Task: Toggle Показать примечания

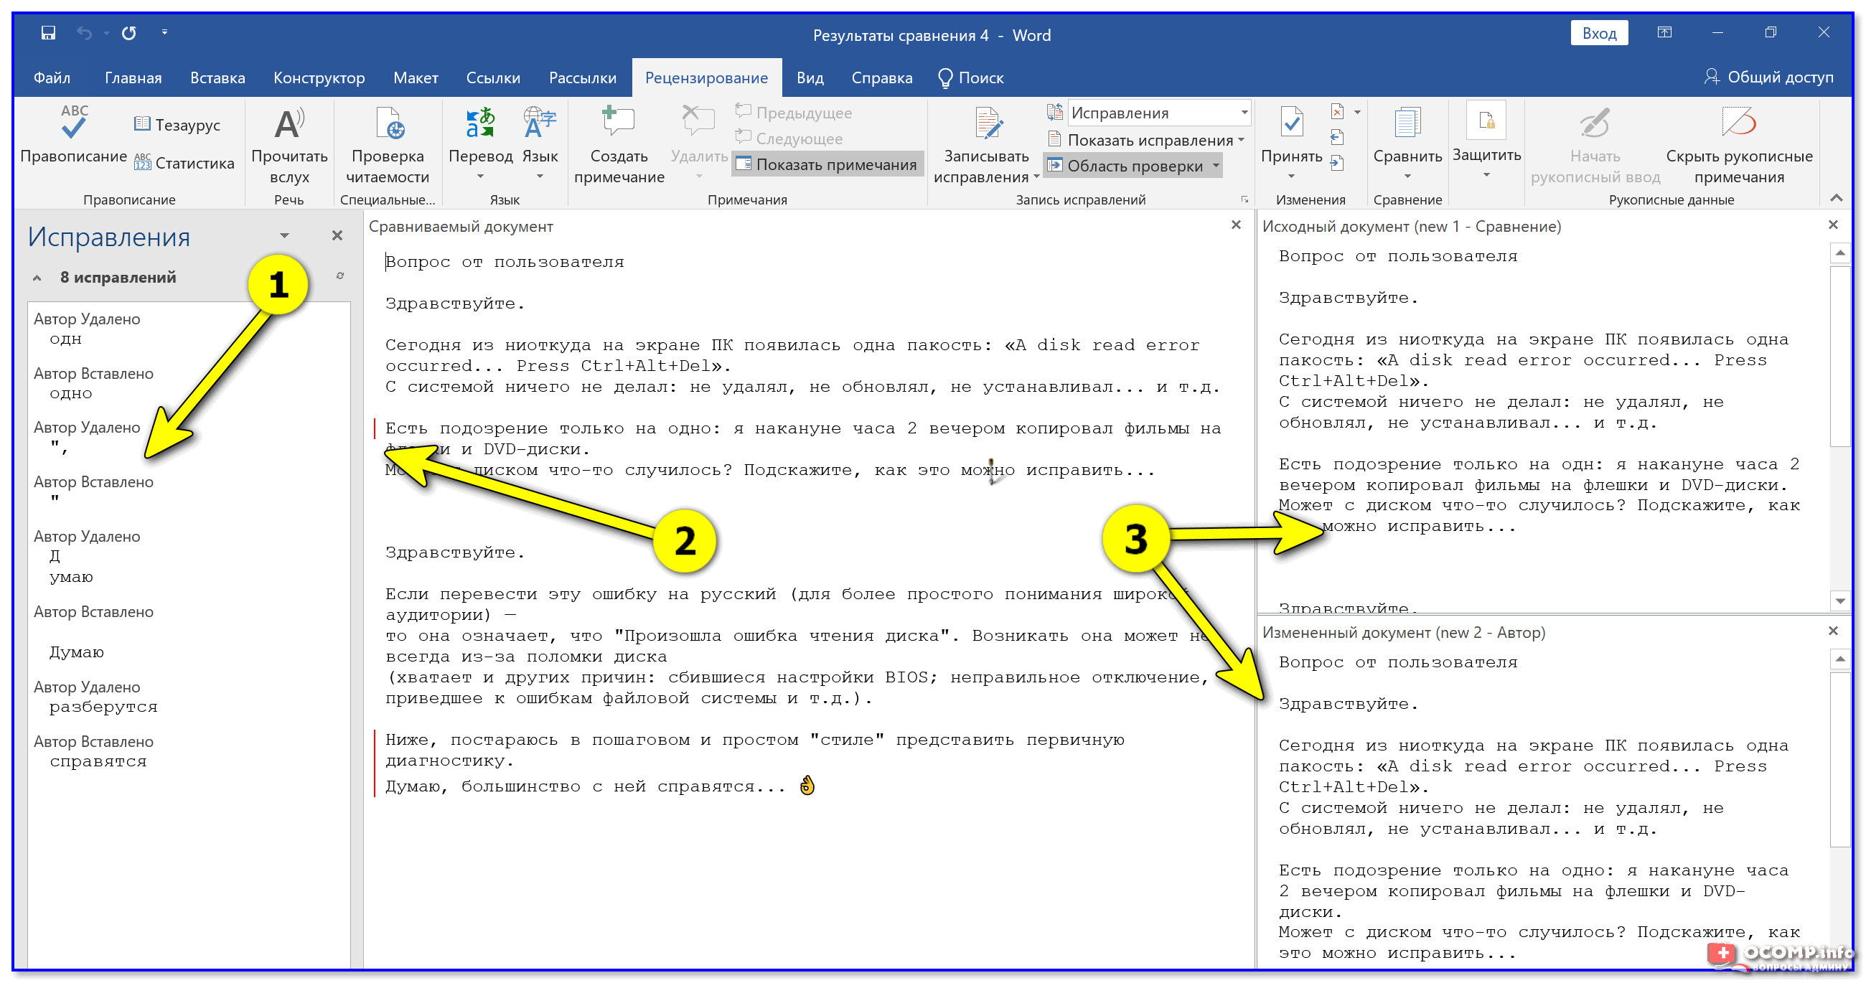Action: (x=827, y=164)
